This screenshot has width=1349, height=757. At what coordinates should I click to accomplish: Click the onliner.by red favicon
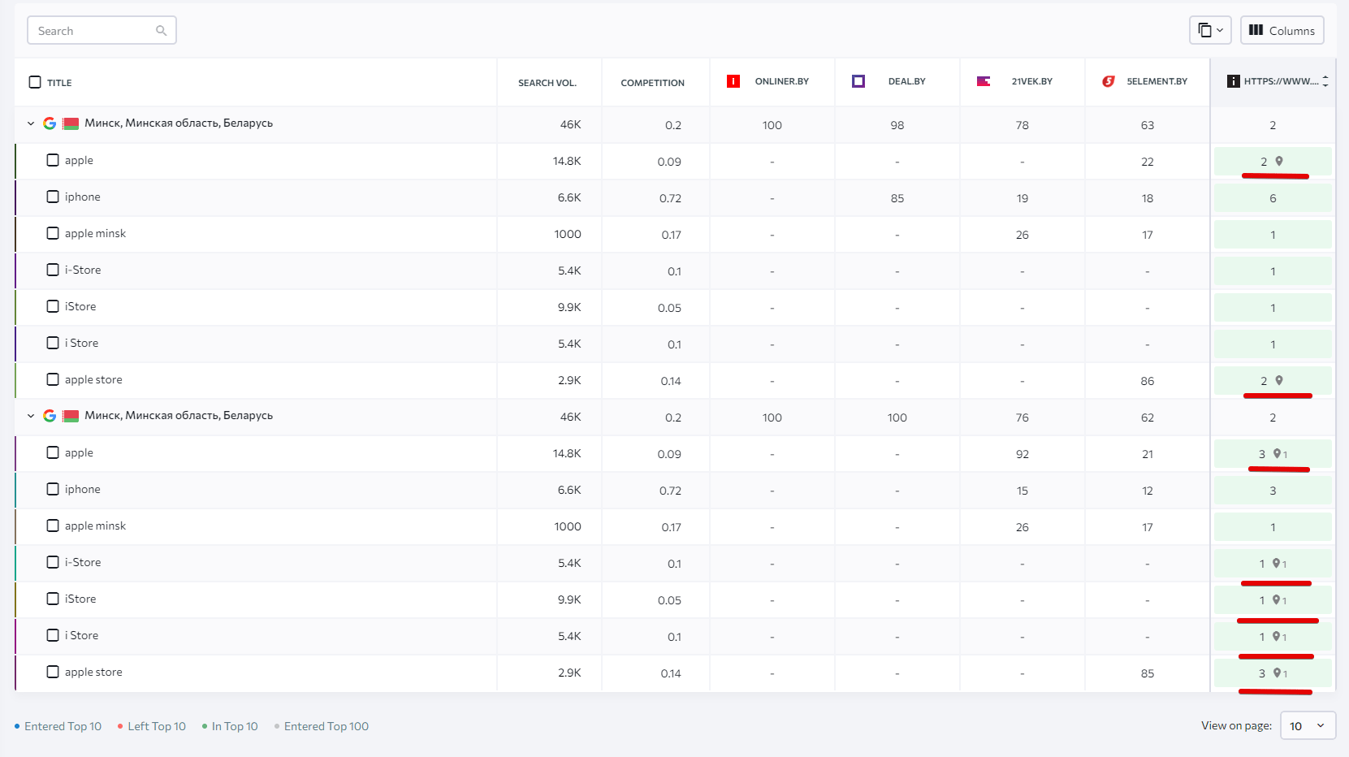click(x=733, y=81)
